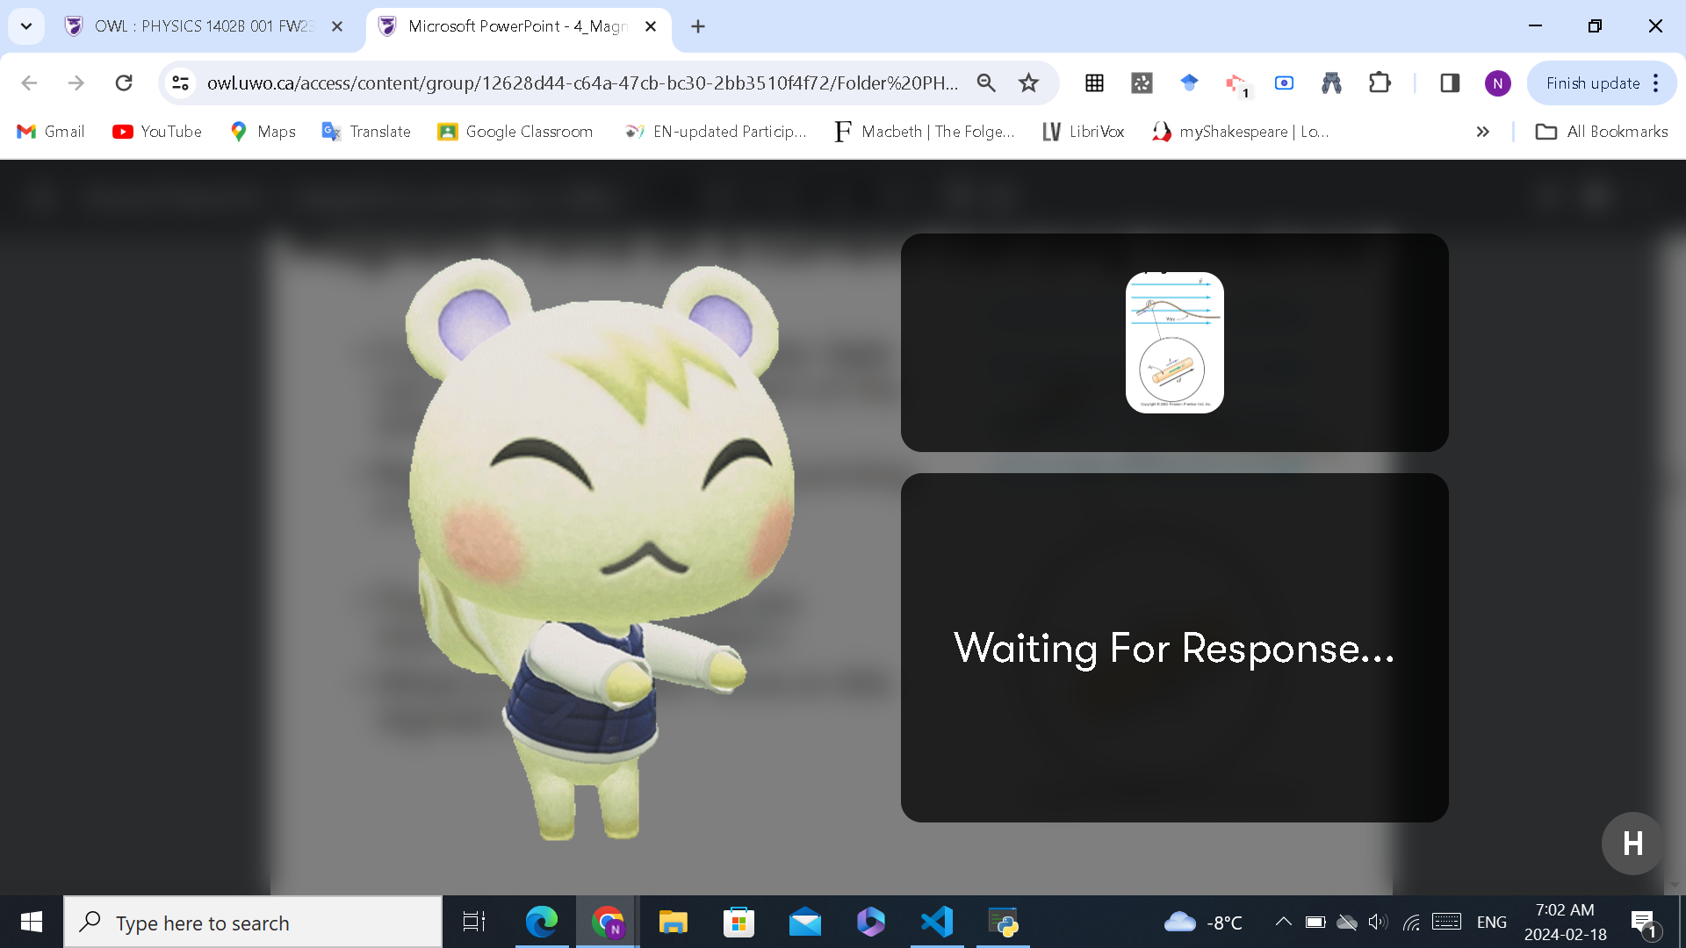1686x948 pixels.
Task: Click the address bar URL field
Action: click(581, 83)
